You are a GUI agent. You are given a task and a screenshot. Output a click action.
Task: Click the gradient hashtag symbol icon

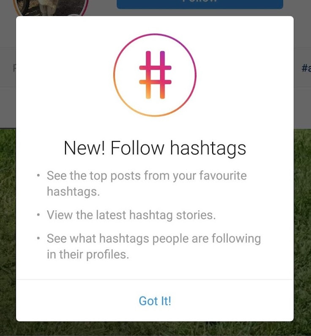155,75
